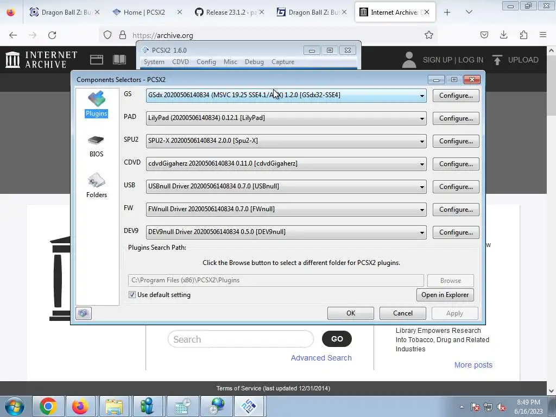Click the site padlock icon

coord(123,35)
